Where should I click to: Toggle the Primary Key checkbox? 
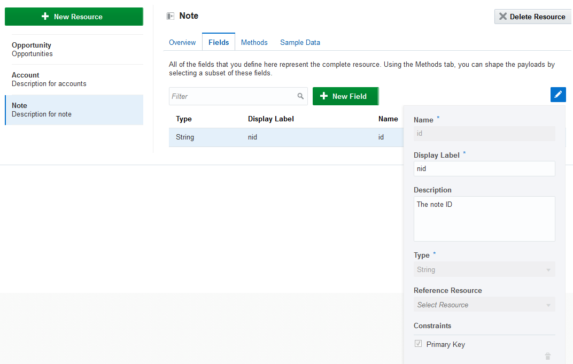coord(419,344)
